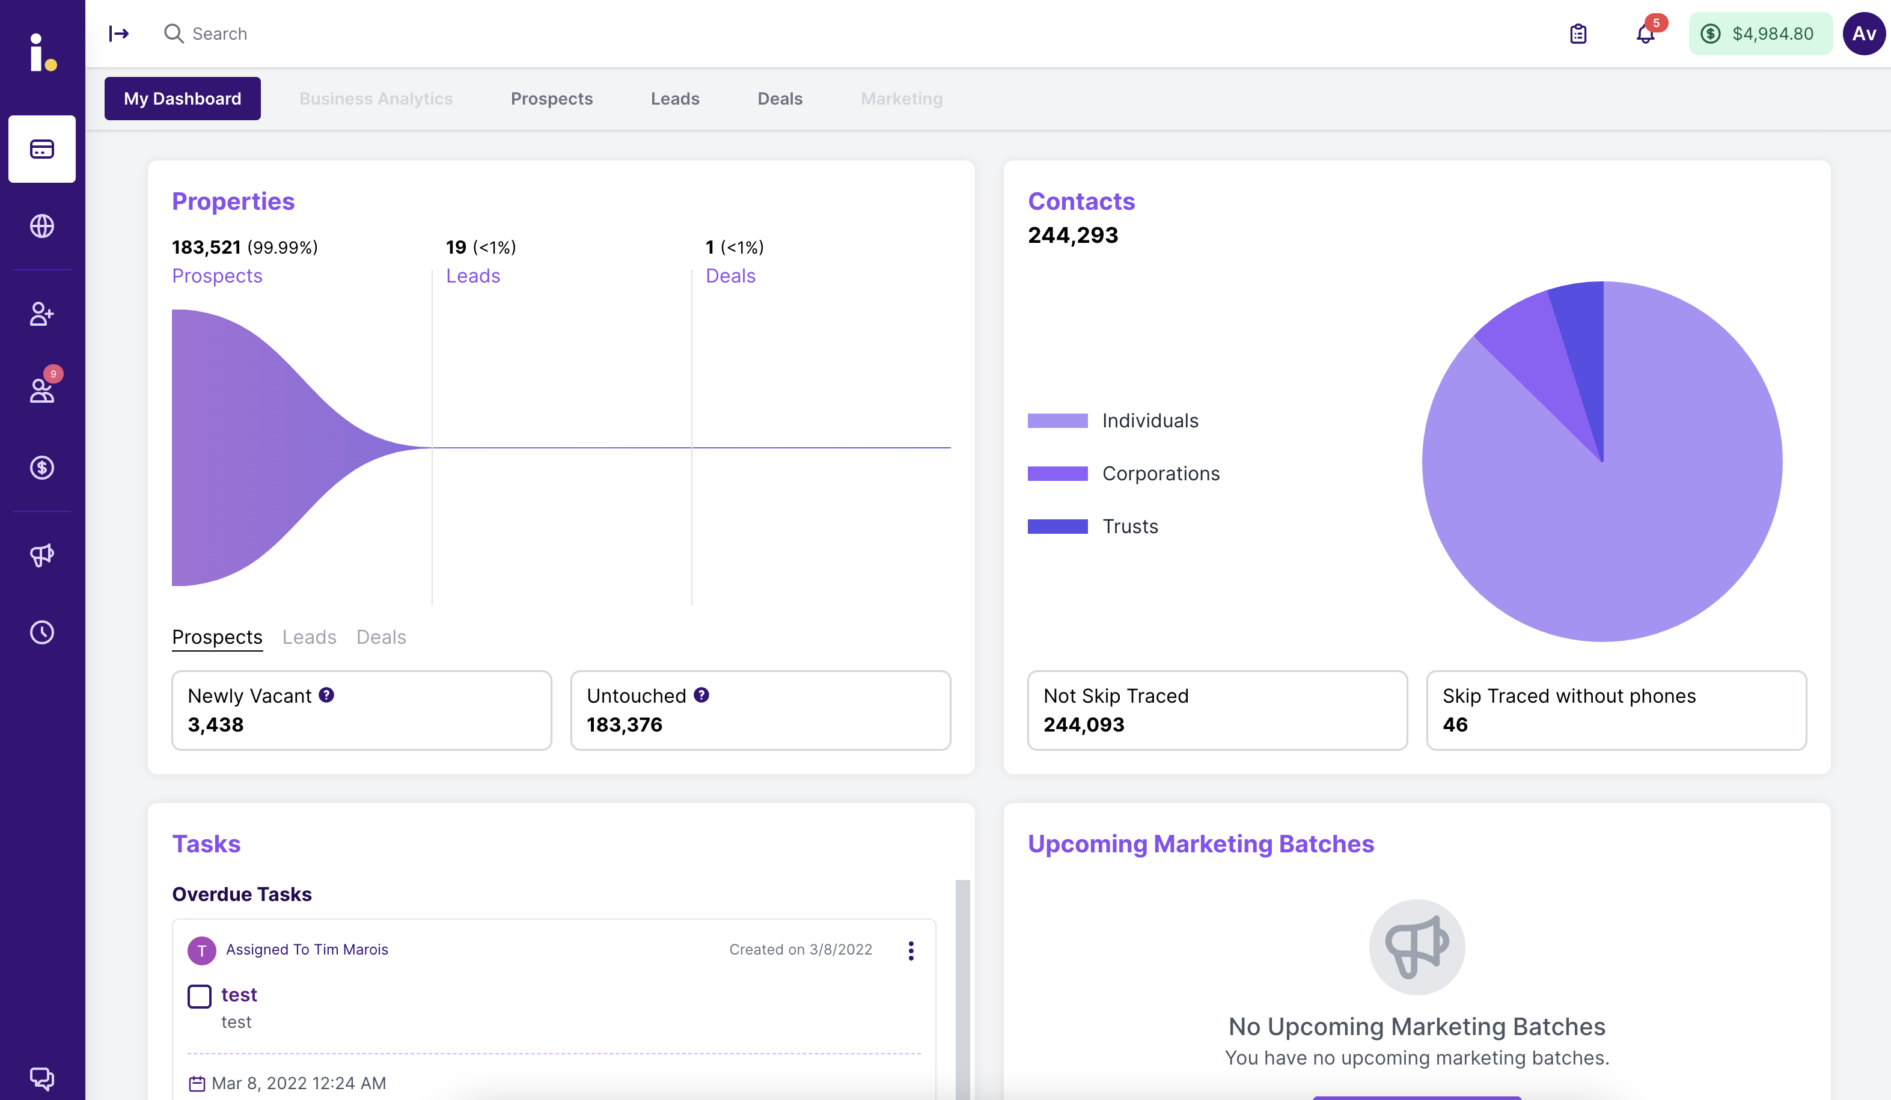Click the clock history sidebar icon

[x=42, y=632]
